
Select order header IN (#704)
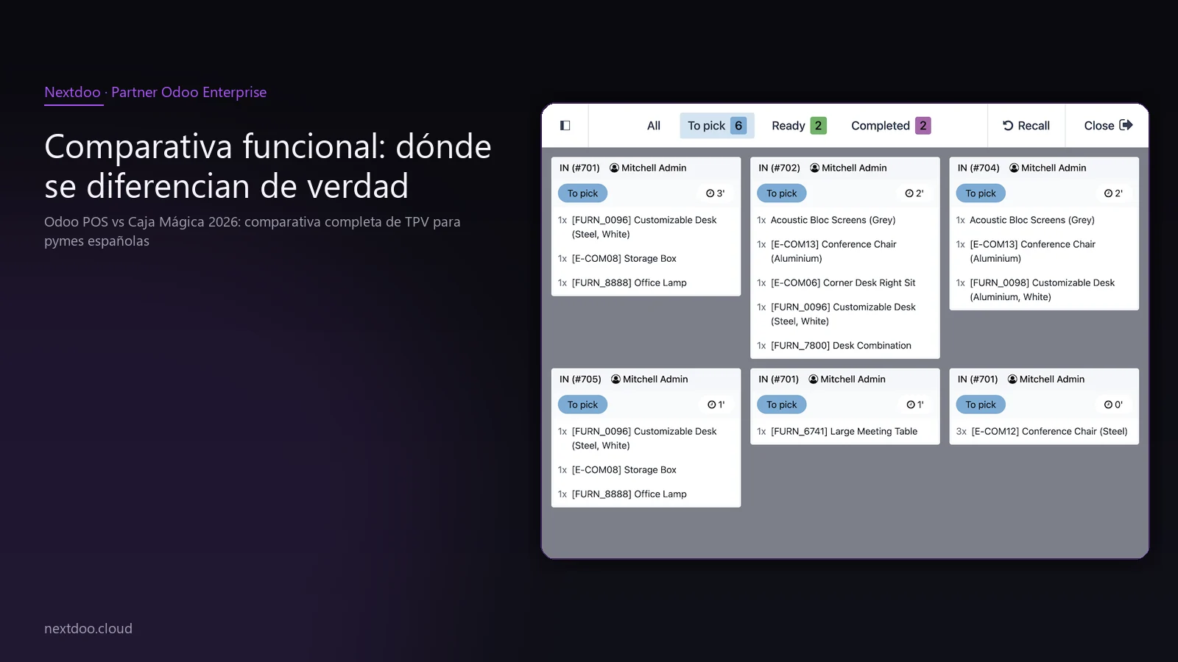[x=978, y=168]
